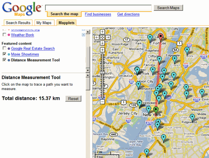
Task: Click the teal movie marker near Bronx
Action: click(x=187, y=50)
